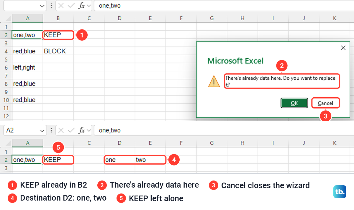Expand the fx chevron in the bottom formula bar
The height and width of the screenshot is (210, 354).
click(89, 130)
